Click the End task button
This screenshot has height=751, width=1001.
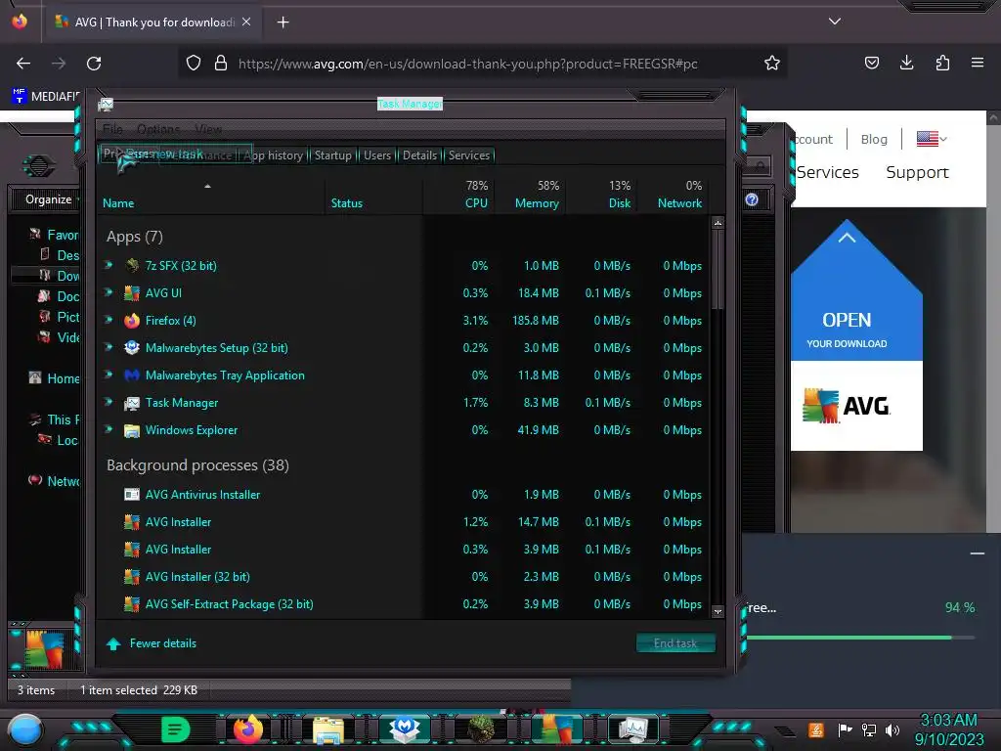(675, 643)
